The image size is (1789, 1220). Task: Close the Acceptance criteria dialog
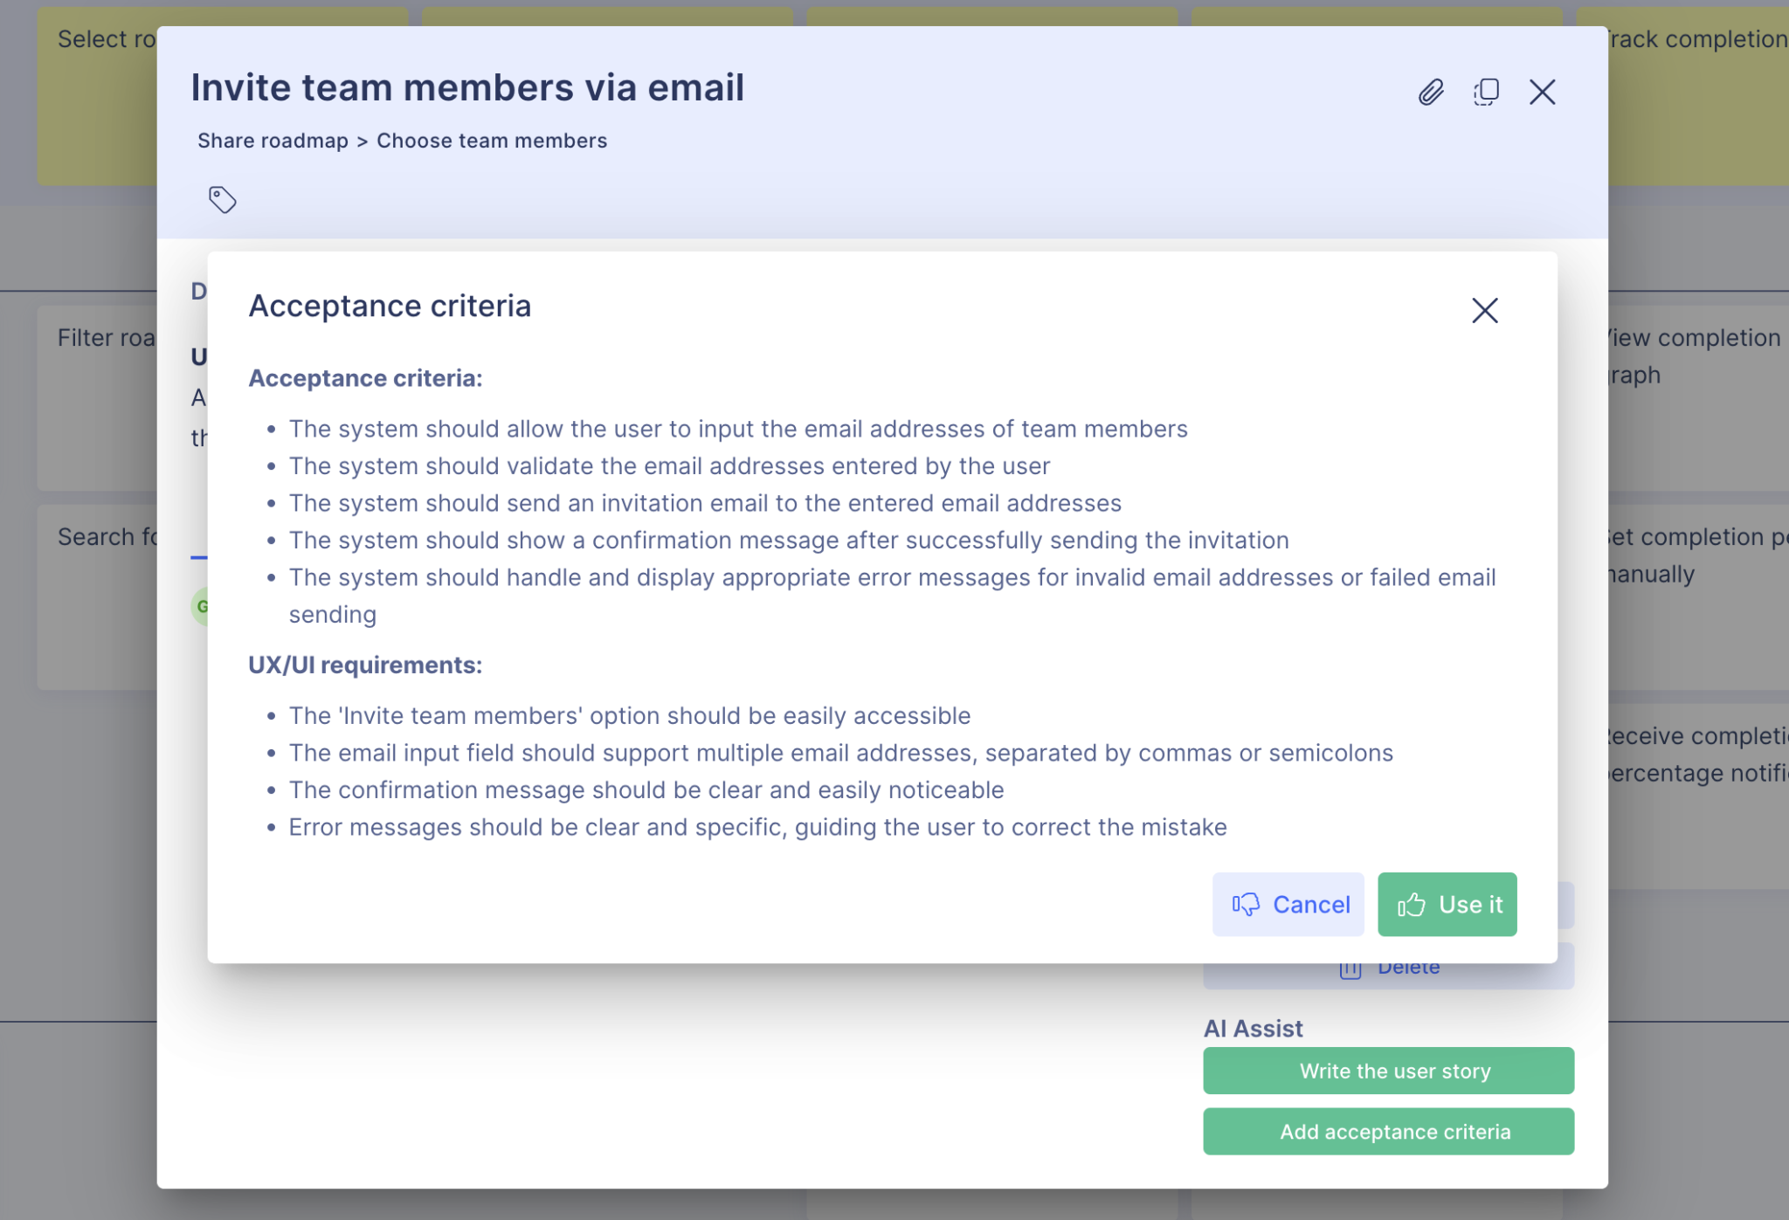[x=1484, y=310]
